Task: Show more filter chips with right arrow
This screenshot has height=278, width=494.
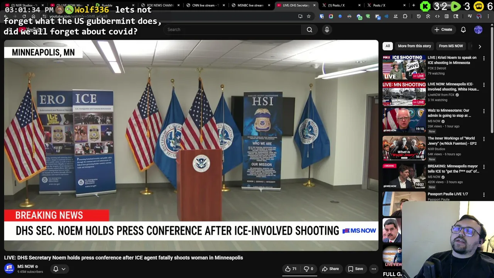Action: [480, 46]
